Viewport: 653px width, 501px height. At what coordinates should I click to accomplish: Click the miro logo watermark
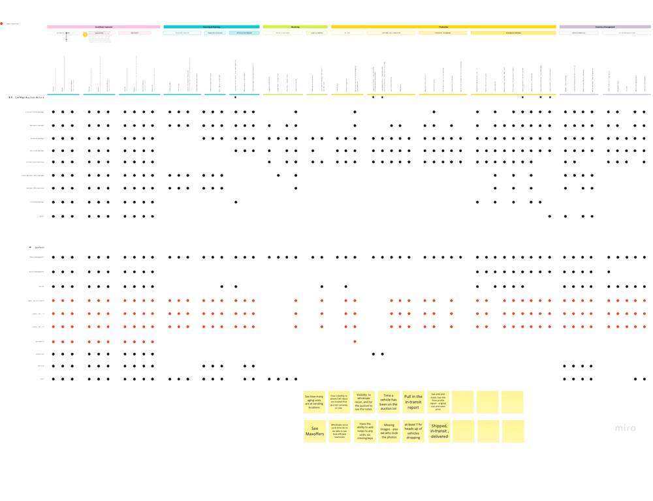coord(626,428)
